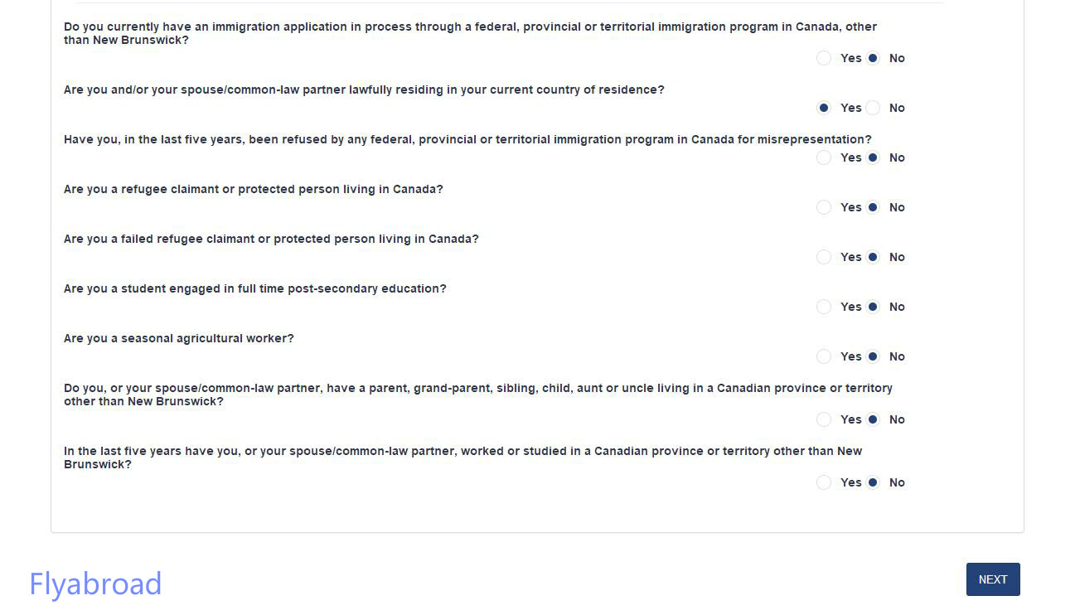Choose No for seasonal agricultural worker
The image size is (1075, 615).
point(873,356)
